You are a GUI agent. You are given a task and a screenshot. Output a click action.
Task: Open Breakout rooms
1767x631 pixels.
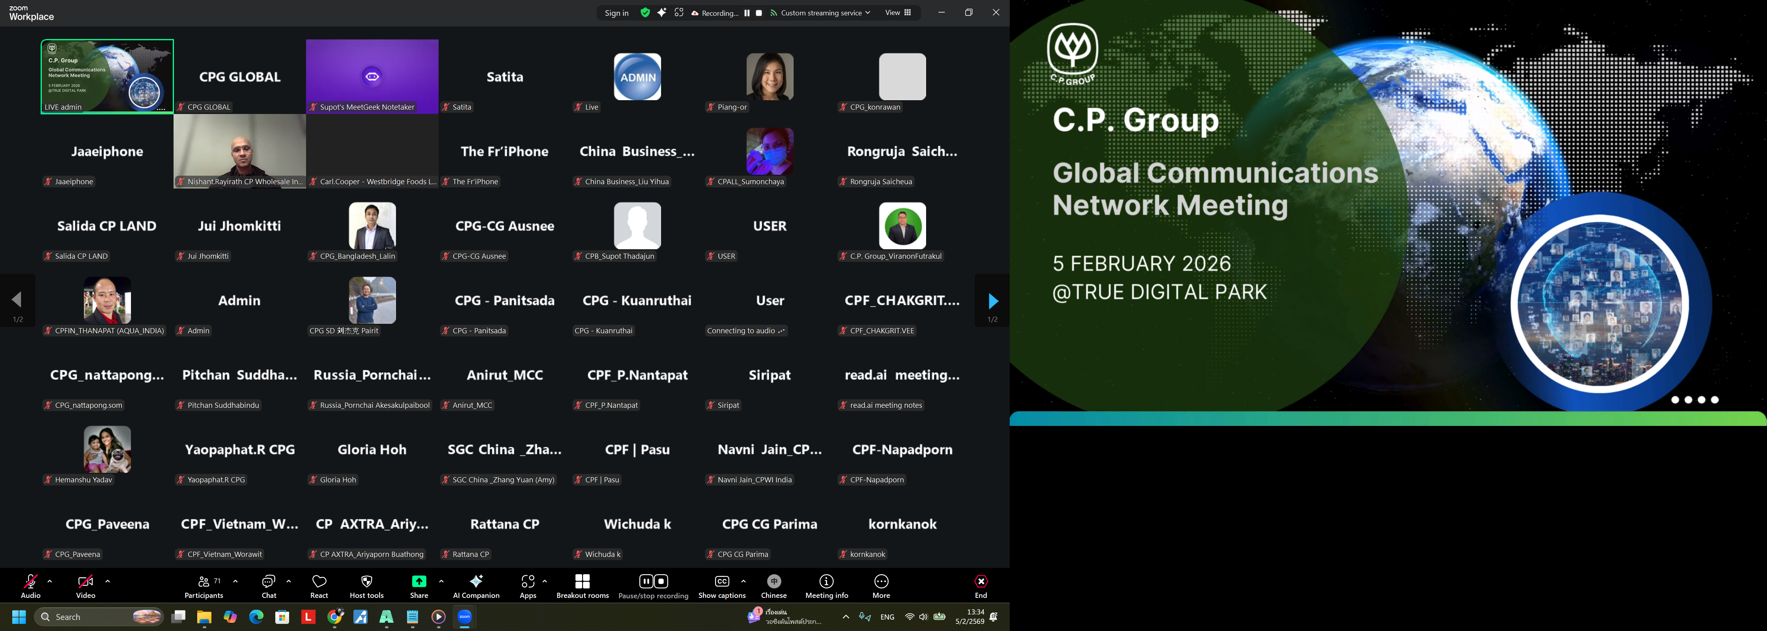pyautogui.click(x=583, y=586)
